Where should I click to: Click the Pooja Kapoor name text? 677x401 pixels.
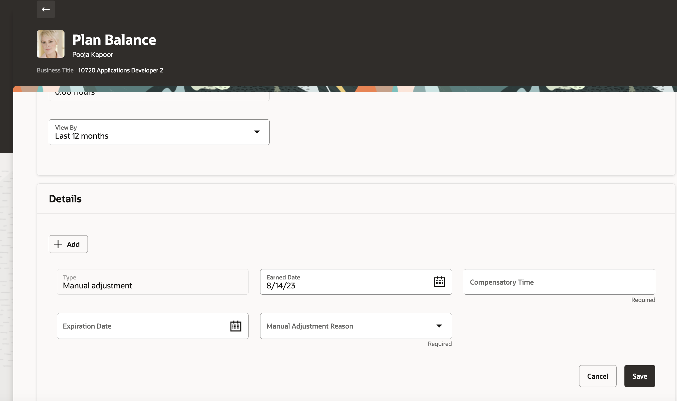pyautogui.click(x=93, y=55)
